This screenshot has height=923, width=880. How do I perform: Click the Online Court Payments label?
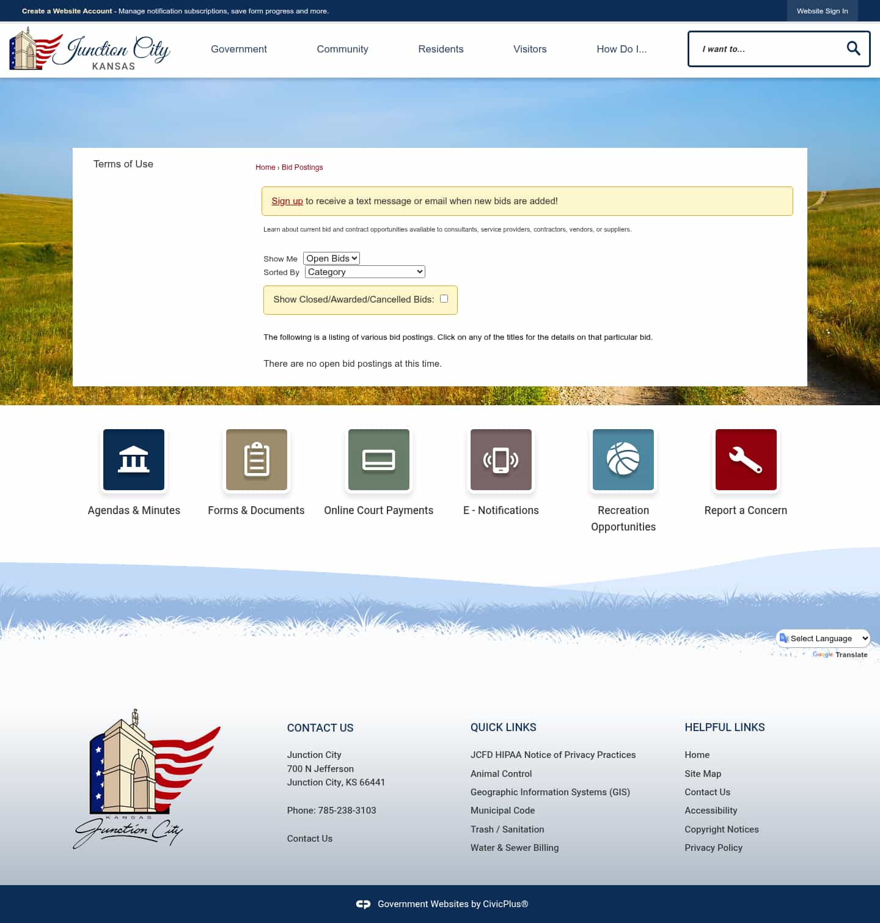tap(379, 510)
